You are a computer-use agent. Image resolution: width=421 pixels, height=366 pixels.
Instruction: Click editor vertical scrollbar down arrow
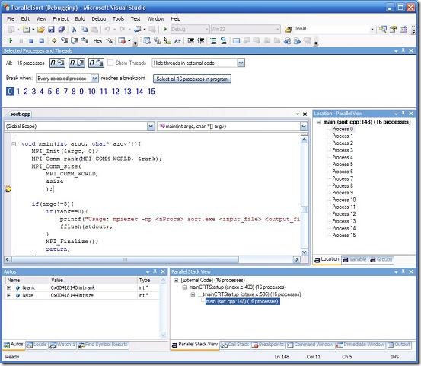click(304, 252)
